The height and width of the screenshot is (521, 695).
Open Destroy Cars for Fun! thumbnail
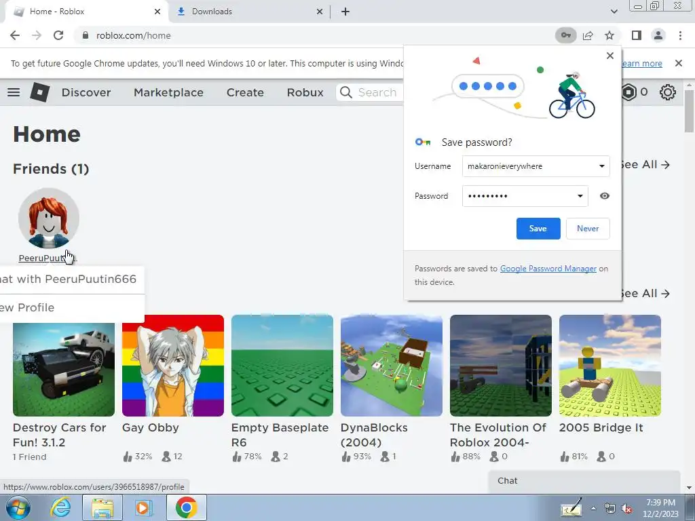point(64,370)
